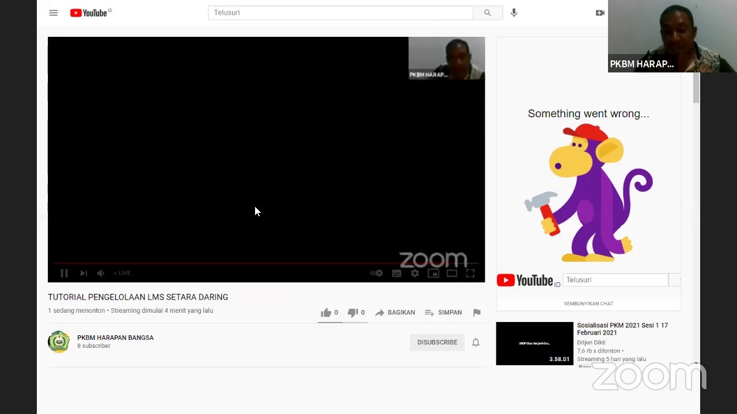This screenshot has height=414, width=737.
Task: Switch to miniplayer mode
Action: (x=434, y=273)
